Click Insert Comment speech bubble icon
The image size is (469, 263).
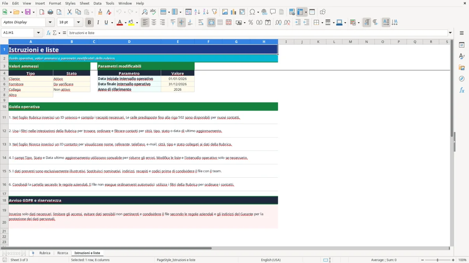point(273,12)
